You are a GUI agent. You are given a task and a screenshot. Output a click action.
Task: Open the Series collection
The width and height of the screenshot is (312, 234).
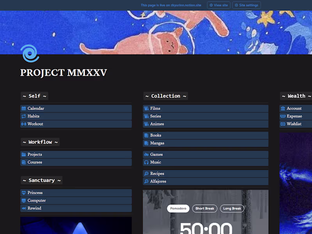(x=206, y=116)
